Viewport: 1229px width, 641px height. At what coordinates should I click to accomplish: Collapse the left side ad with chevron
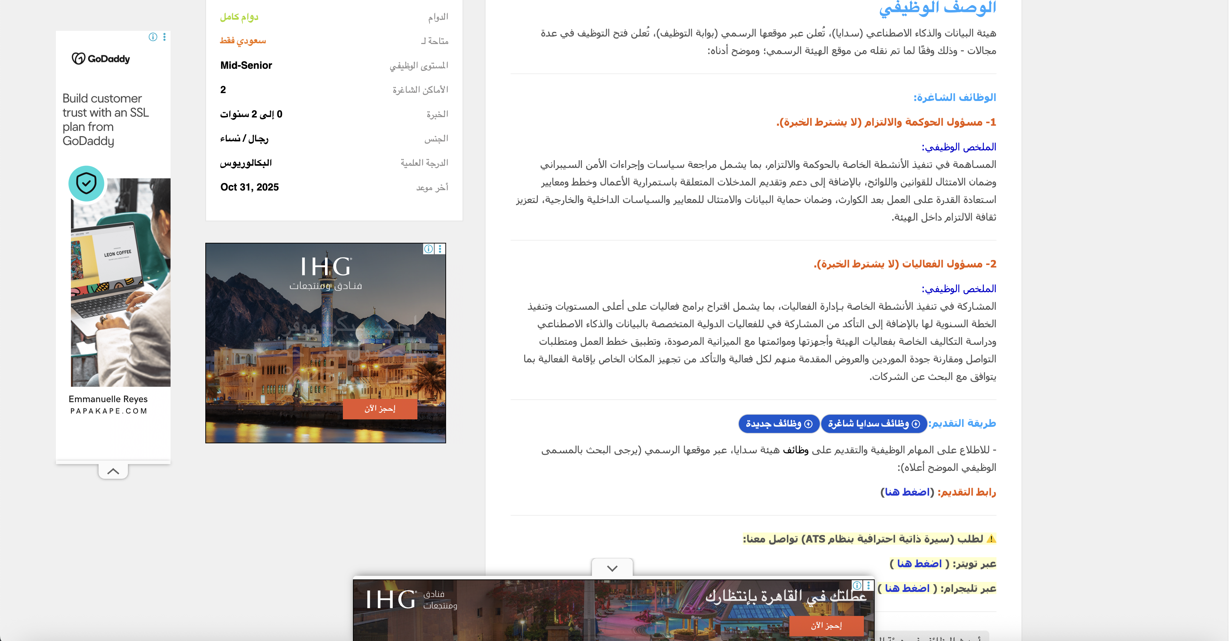point(113,471)
